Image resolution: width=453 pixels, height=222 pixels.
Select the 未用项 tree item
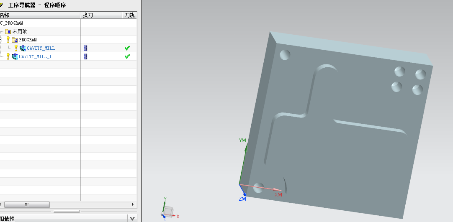pyautogui.click(x=20, y=31)
